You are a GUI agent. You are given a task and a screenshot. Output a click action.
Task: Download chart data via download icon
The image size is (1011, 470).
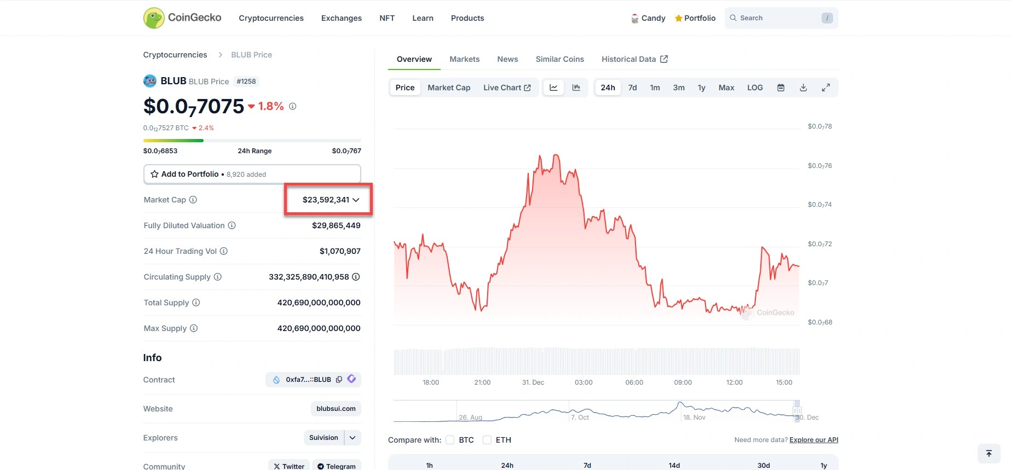pos(803,88)
